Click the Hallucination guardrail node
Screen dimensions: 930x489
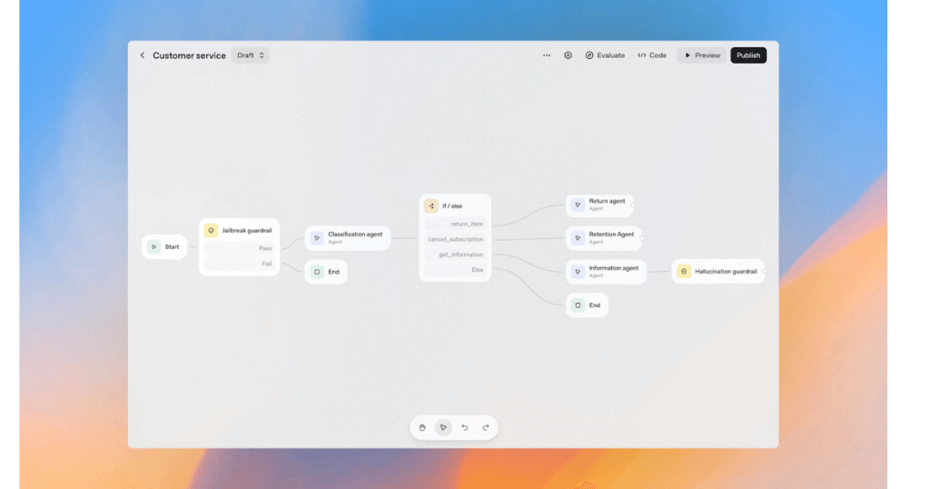(x=717, y=272)
